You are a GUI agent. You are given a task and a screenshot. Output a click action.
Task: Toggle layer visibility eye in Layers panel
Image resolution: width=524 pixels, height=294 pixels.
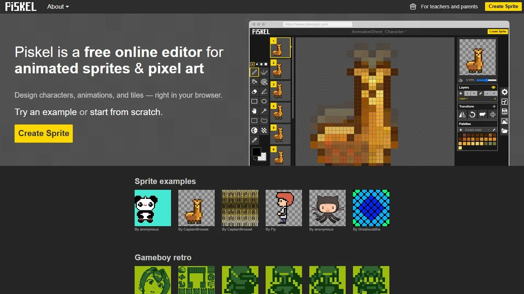point(493,87)
